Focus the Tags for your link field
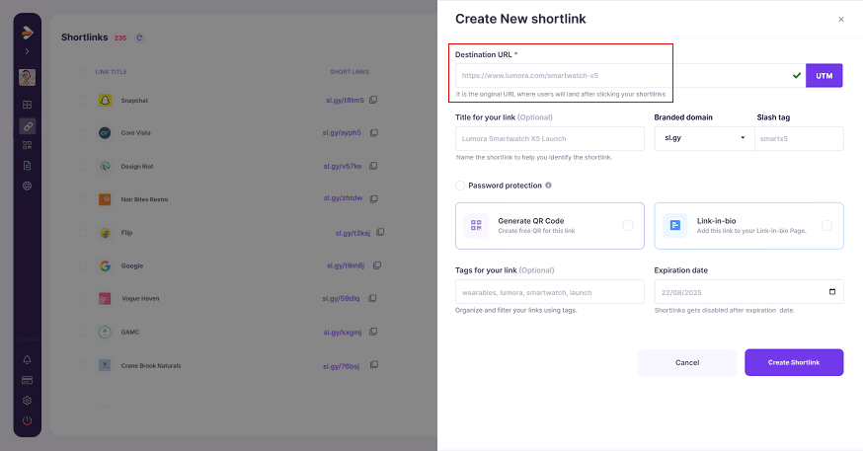Screen dimensions: 863x451 549,292
